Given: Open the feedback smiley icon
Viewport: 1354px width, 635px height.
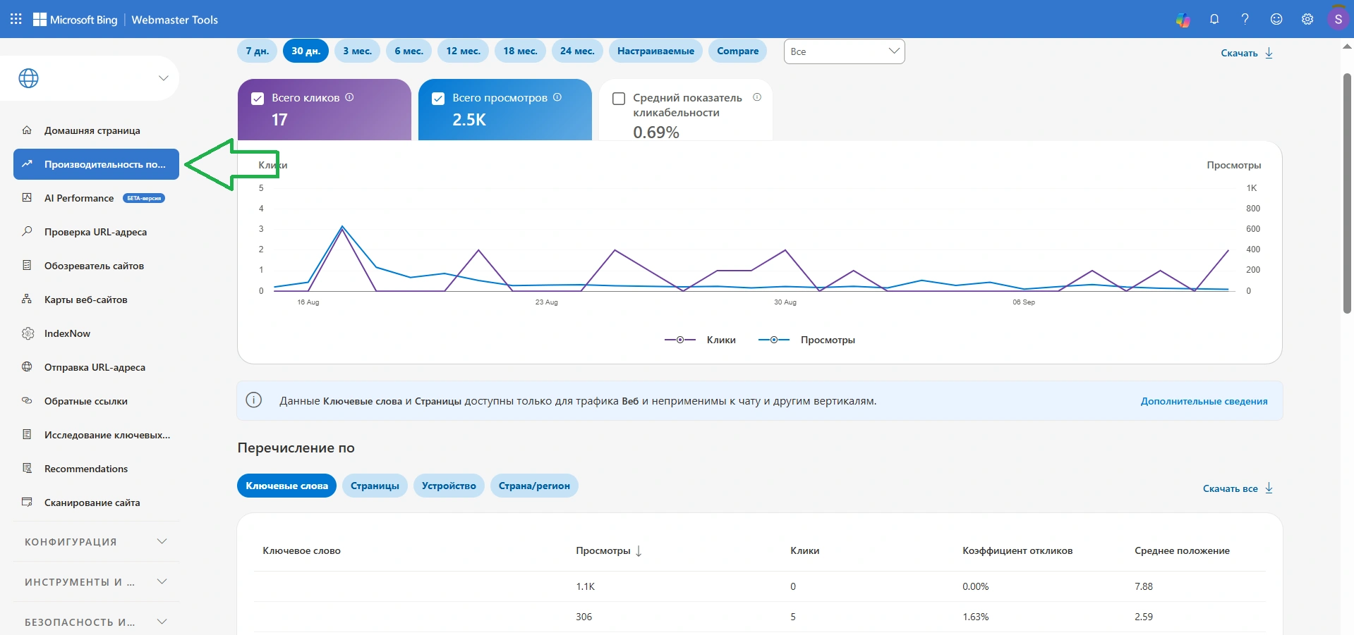Looking at the screenshot, I should [x=1276, y=20].
